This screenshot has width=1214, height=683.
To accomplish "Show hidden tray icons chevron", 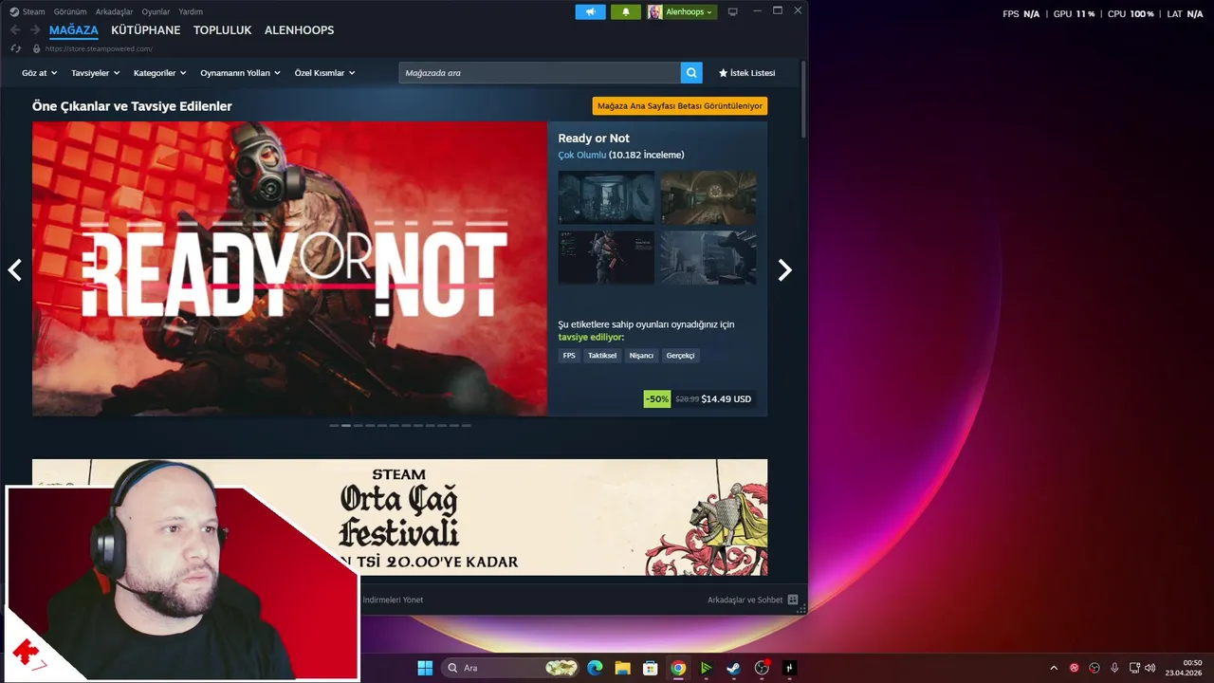I will pyautogui.click(x=1054, y=668).
